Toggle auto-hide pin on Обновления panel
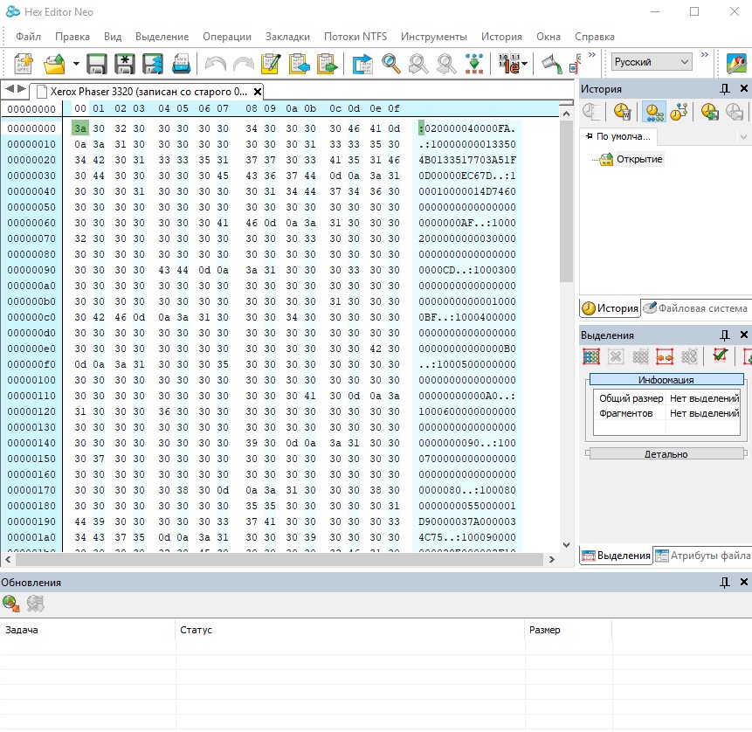 pos(724,582)
